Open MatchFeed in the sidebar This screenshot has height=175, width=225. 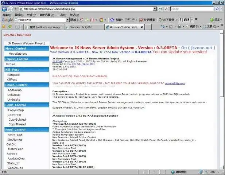click(16, 149)
